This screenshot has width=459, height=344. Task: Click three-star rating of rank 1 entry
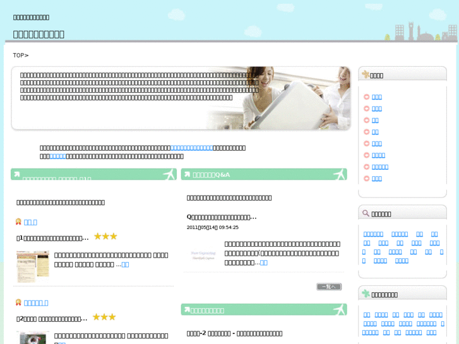(x=105, y=236)
